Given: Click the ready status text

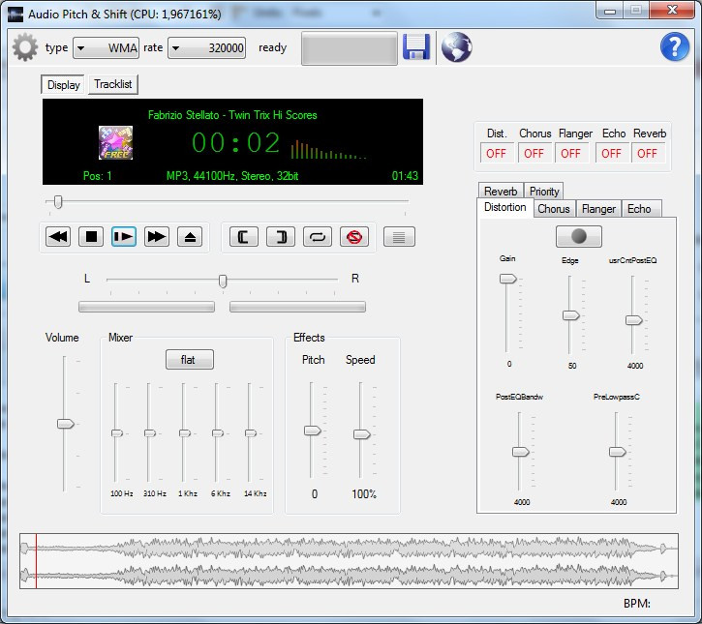Looking at the screenshot, I should point(273,47).
